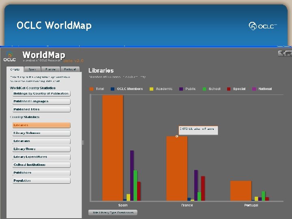The width and height of the screenshot is (292, 219).
Task: Select the Library Expenditures option
Action: [41, 157]
